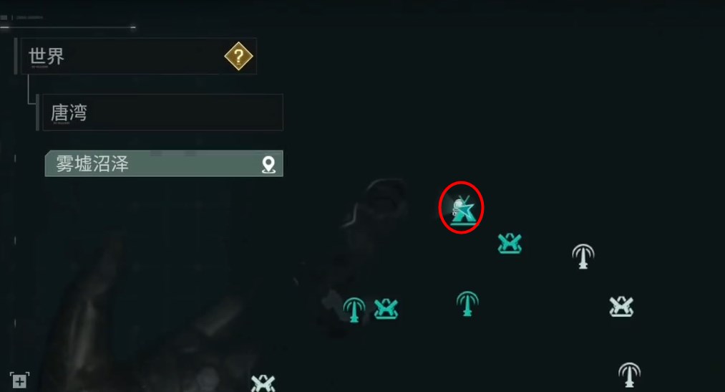Image resolution: width=725 pixels, height=392 pixels.
Task: Click the faint header label above the region tree
Action: pos(29,18)
